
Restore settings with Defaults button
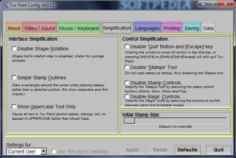tap(187, 150)
